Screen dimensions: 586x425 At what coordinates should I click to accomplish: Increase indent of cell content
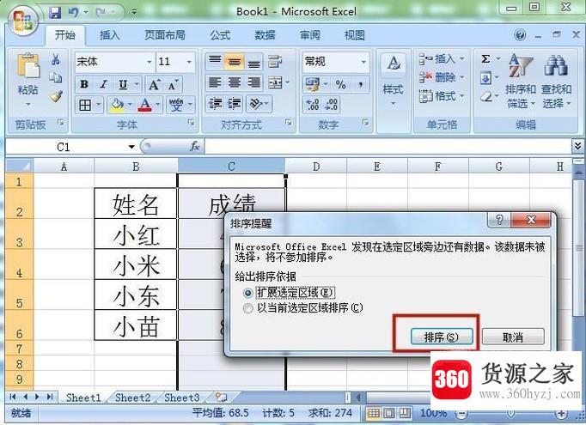point(235,103)
